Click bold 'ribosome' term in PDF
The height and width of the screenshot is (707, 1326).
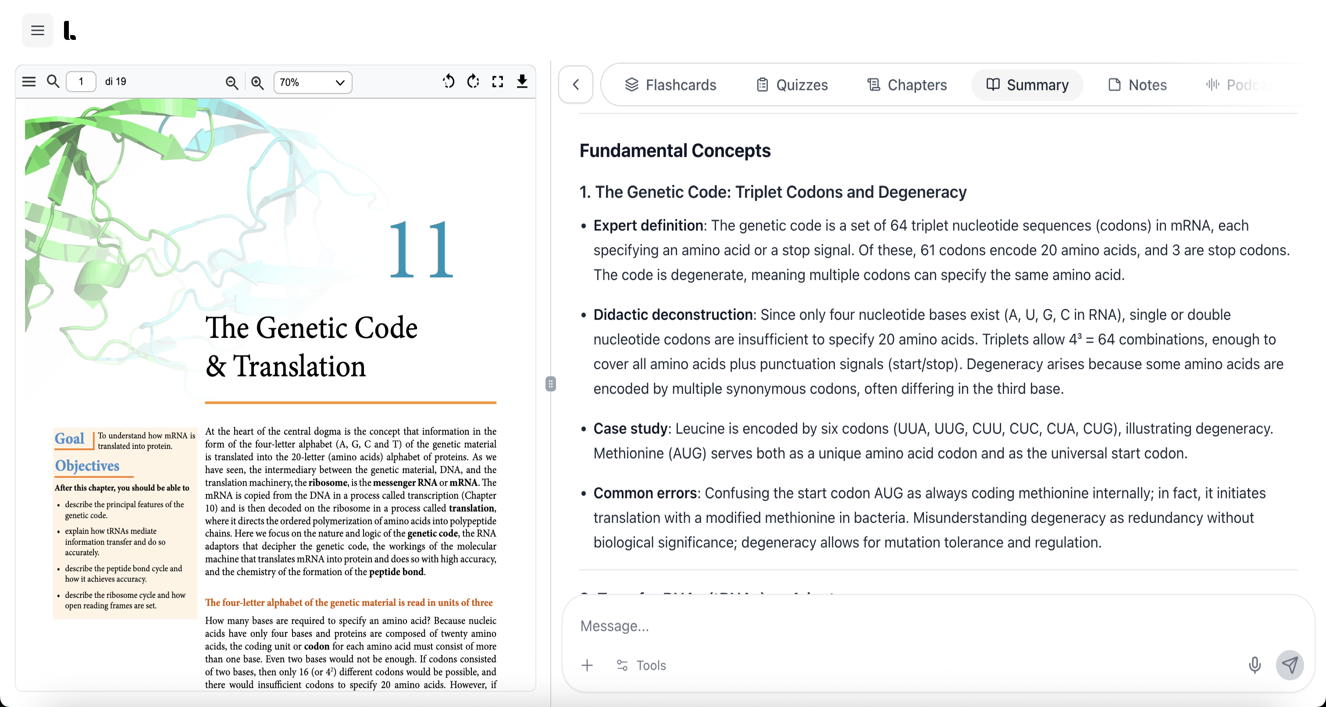pyautogui.click(x=328, y=482)
